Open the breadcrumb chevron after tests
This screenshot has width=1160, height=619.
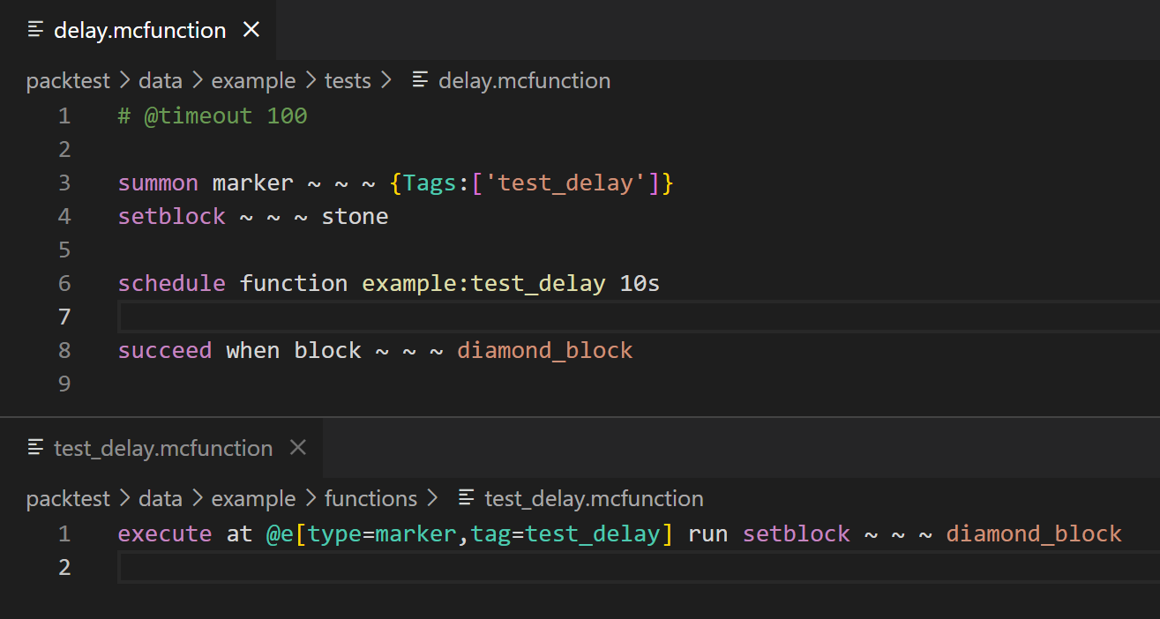[x=385, y=80]
